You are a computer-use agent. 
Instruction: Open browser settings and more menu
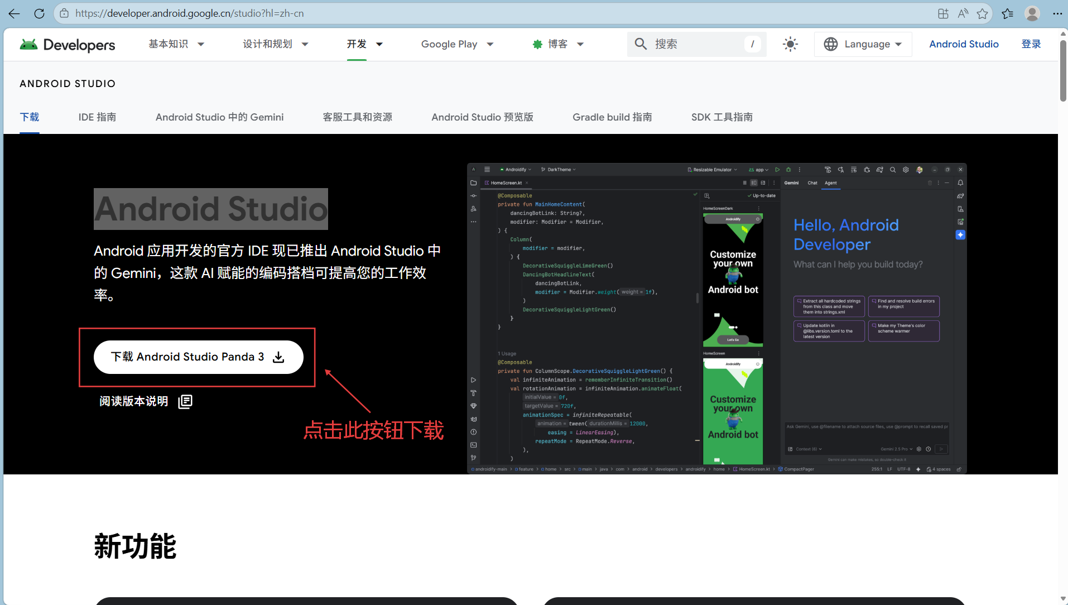[1057, 13]
